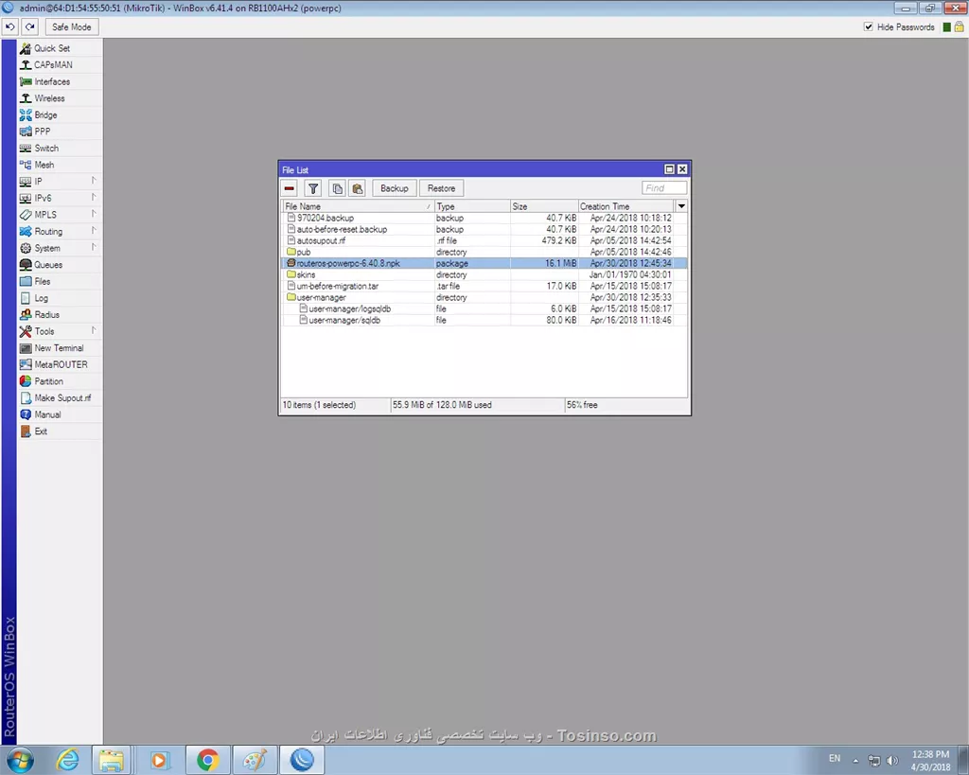Focus the Find search field
The image size is (969, 775).
tap(663, 188)
